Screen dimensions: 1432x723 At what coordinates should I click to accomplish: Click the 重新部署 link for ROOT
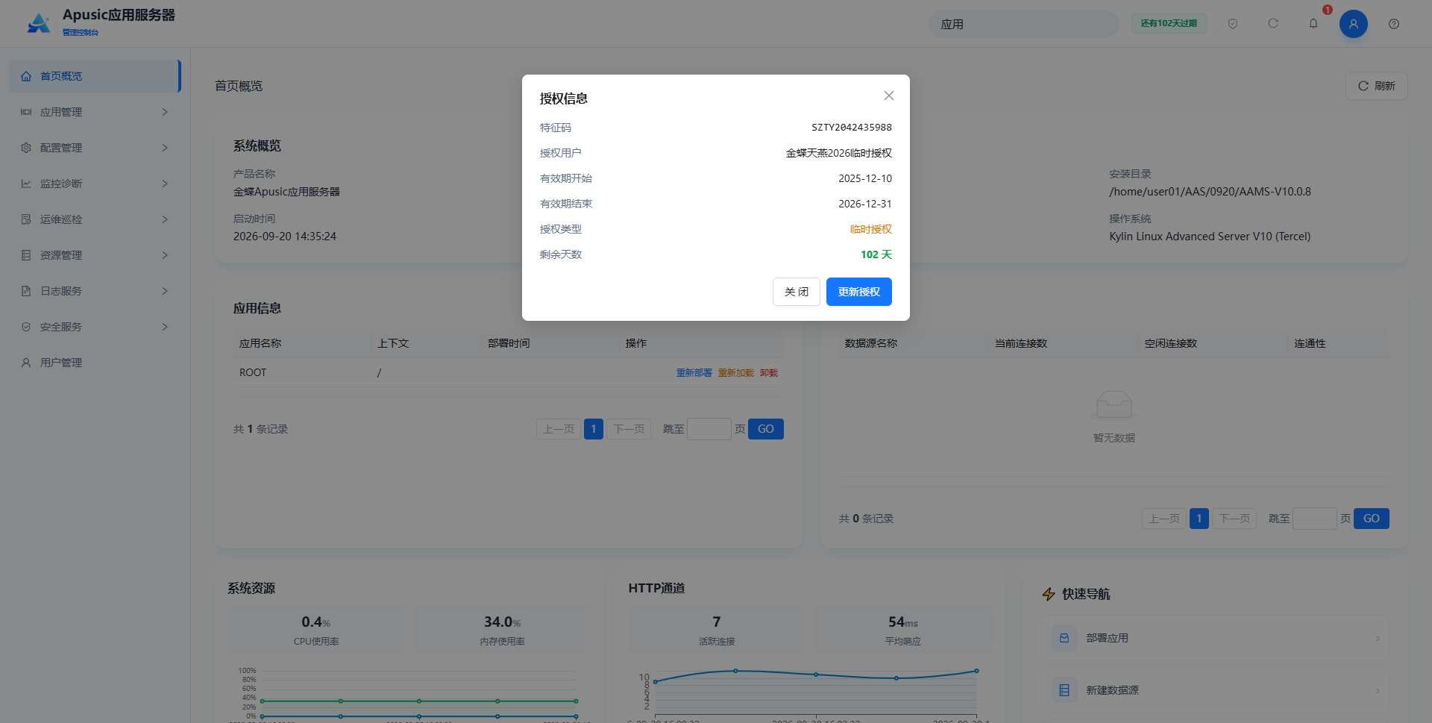694,373
